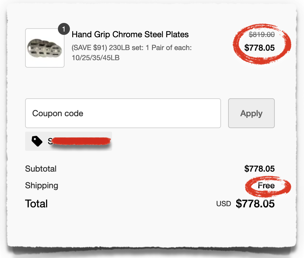Click the circled Free shipping value

tap(266, 186)
